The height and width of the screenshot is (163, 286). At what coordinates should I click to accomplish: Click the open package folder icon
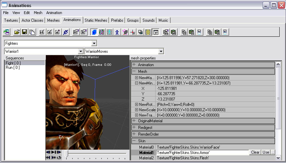[17, 32]
